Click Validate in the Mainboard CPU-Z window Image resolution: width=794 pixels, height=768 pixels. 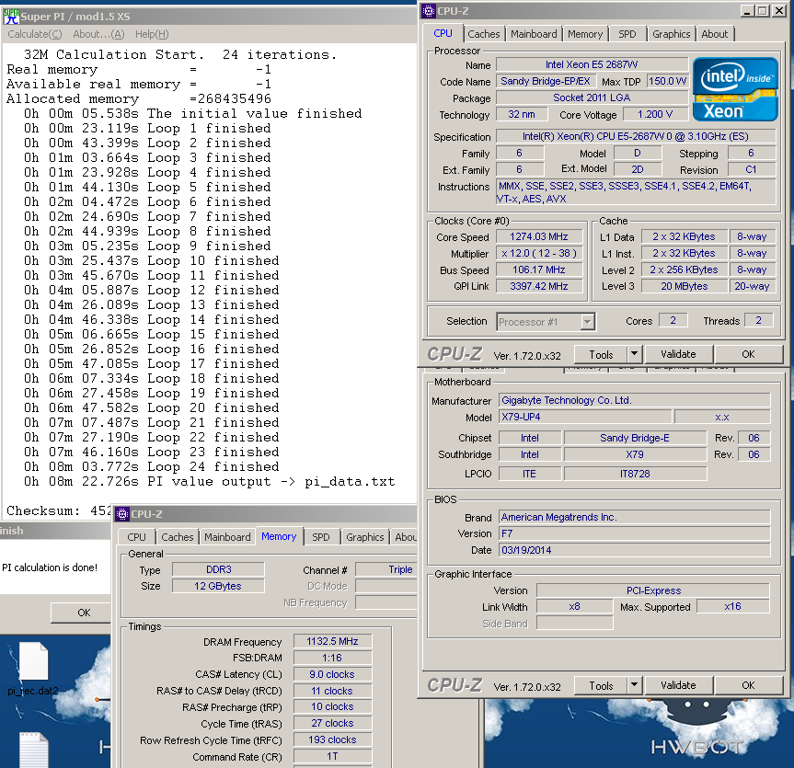(x=679, y=685)
